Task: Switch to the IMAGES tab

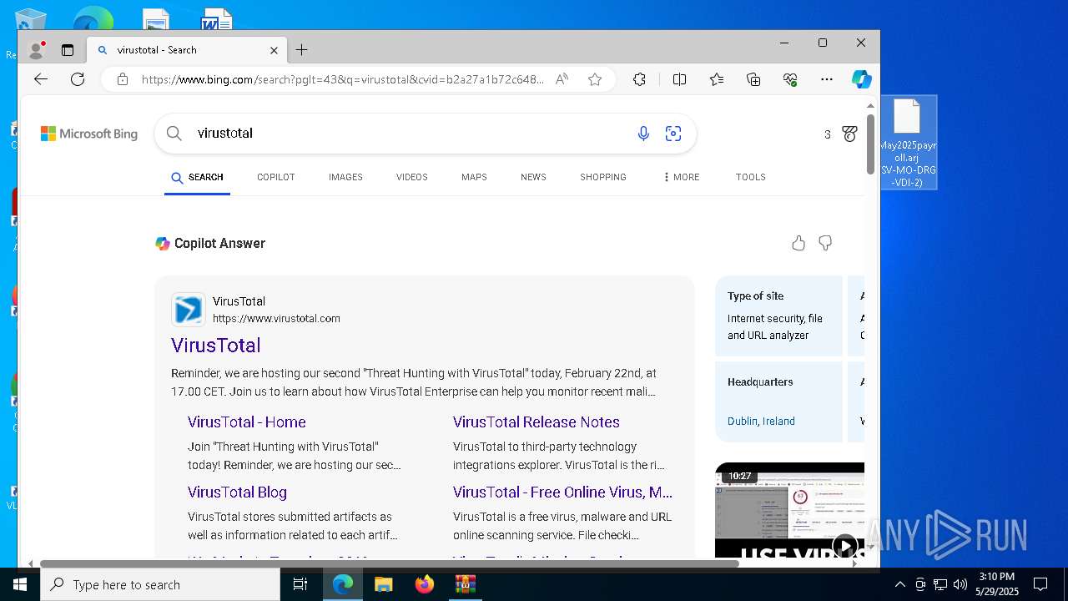Action: pos(345,177)
